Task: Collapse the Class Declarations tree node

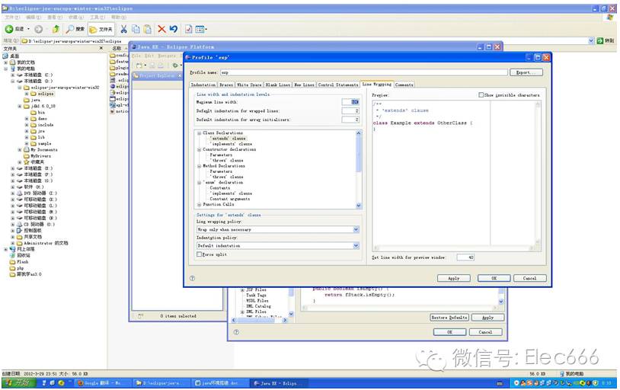Action: [200, 133]
